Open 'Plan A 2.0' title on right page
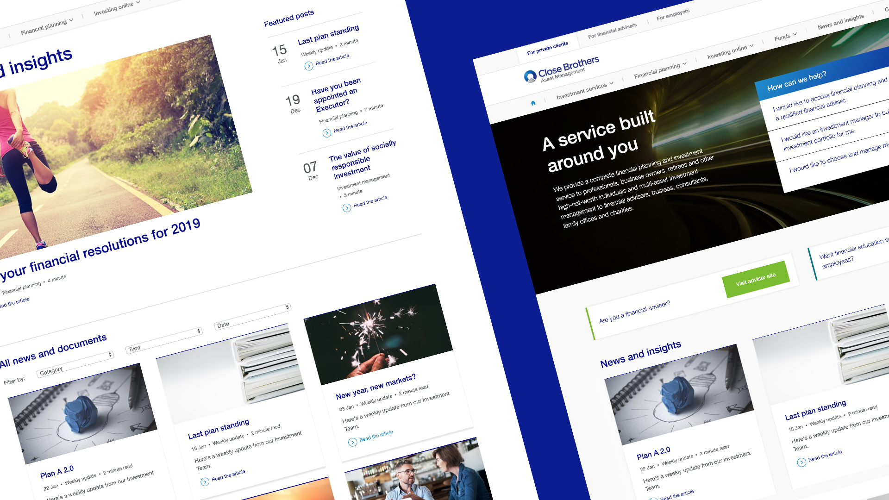The width and height of the screenshot is (889, 500). [653, 453]
